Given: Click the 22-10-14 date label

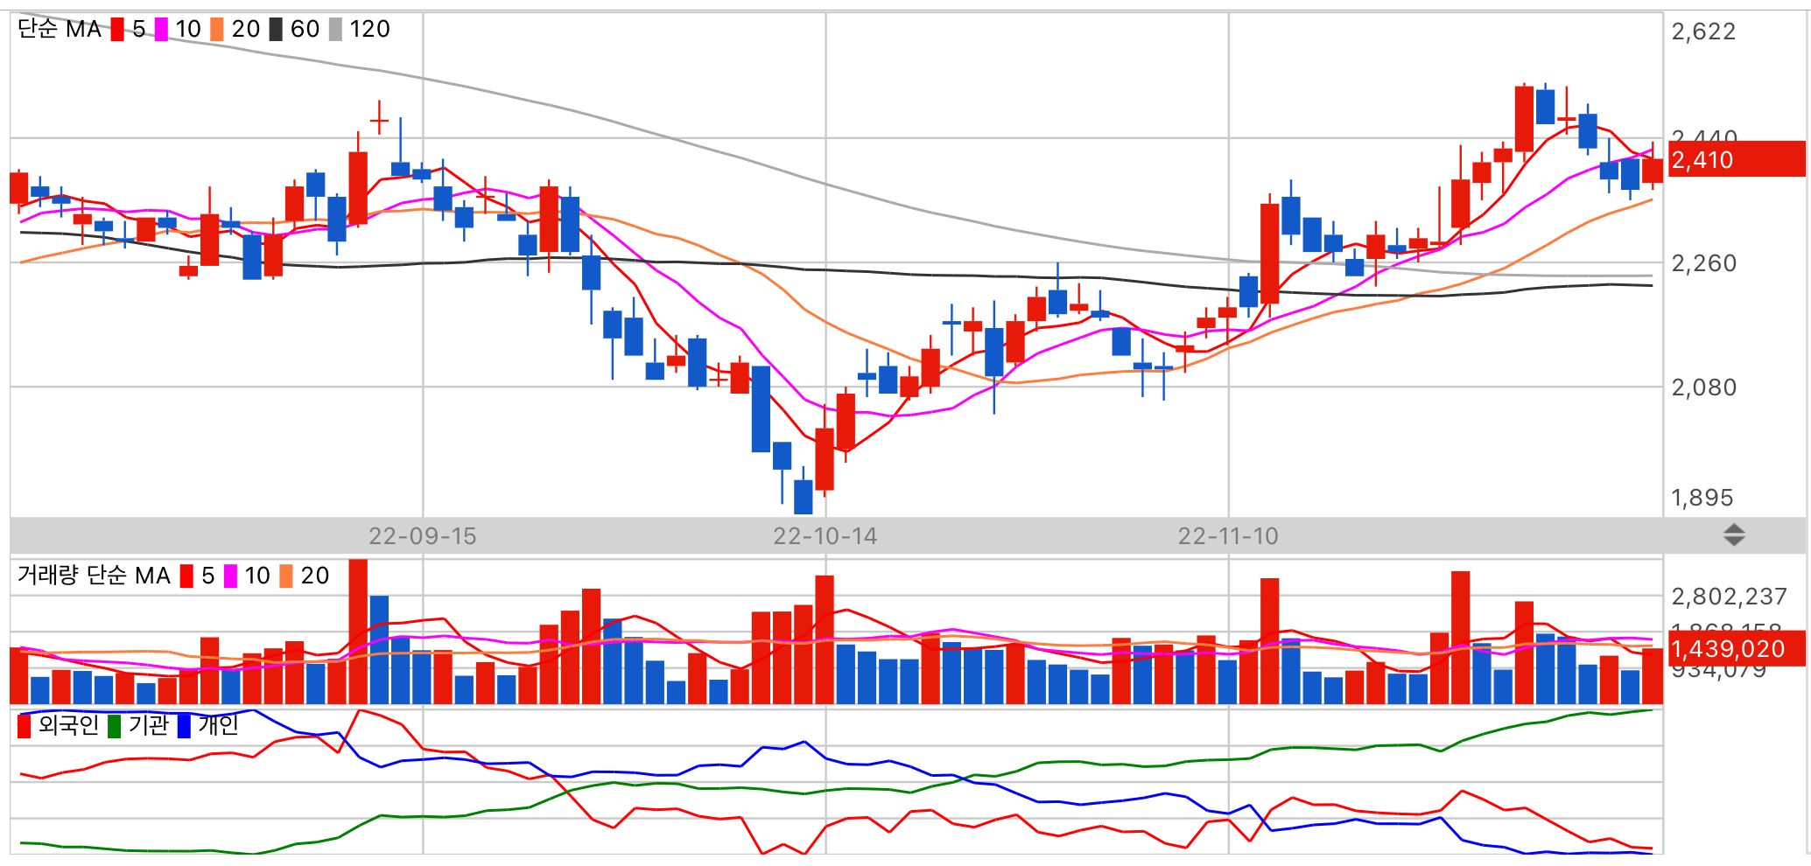Looking at the screenshot, I should click(x=825, y=536).
